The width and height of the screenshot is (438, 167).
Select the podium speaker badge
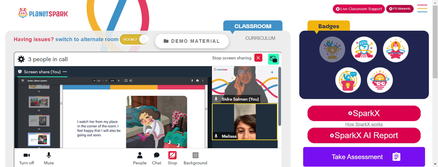tap(348, 80)
